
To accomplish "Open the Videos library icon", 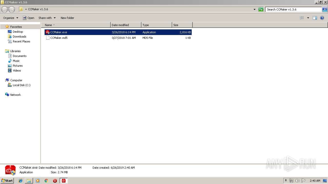I will [x=10, y=71].
